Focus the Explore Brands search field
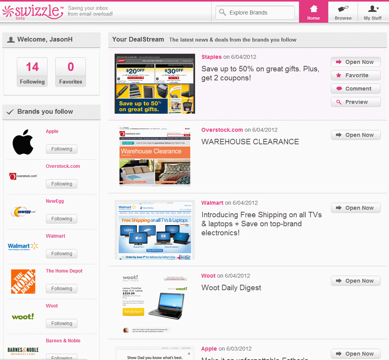The height and width of the screenshot is (360, 389). 255,13
